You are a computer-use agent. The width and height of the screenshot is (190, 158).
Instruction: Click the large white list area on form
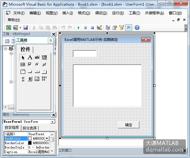tap(107, 86)
